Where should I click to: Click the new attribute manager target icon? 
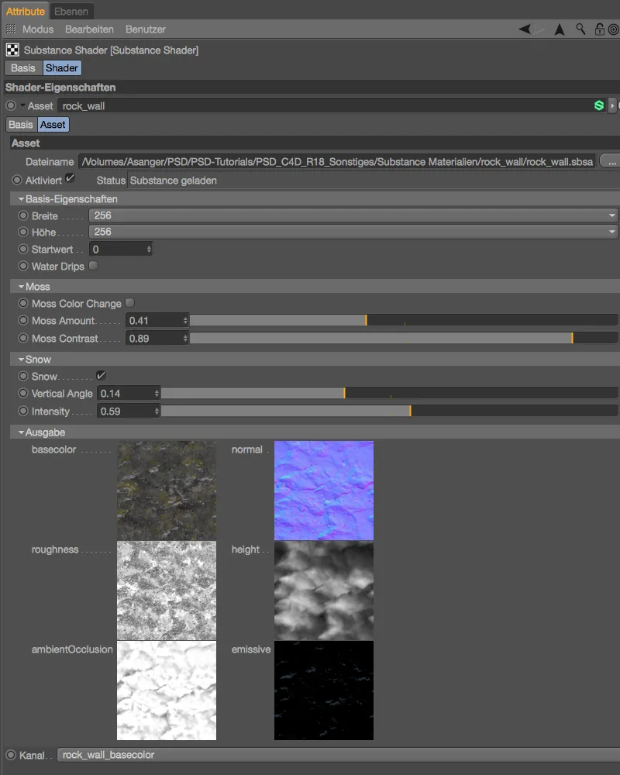point(614,29)
